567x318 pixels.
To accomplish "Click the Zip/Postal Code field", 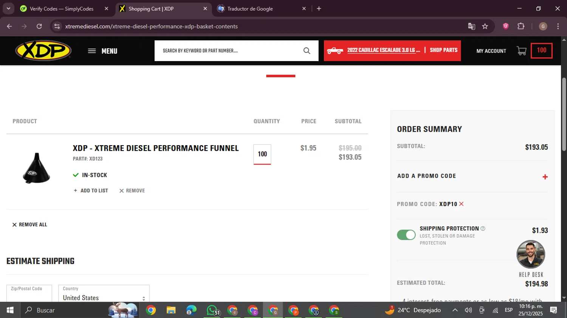I will pyautogui.click(x=29, y=293).
